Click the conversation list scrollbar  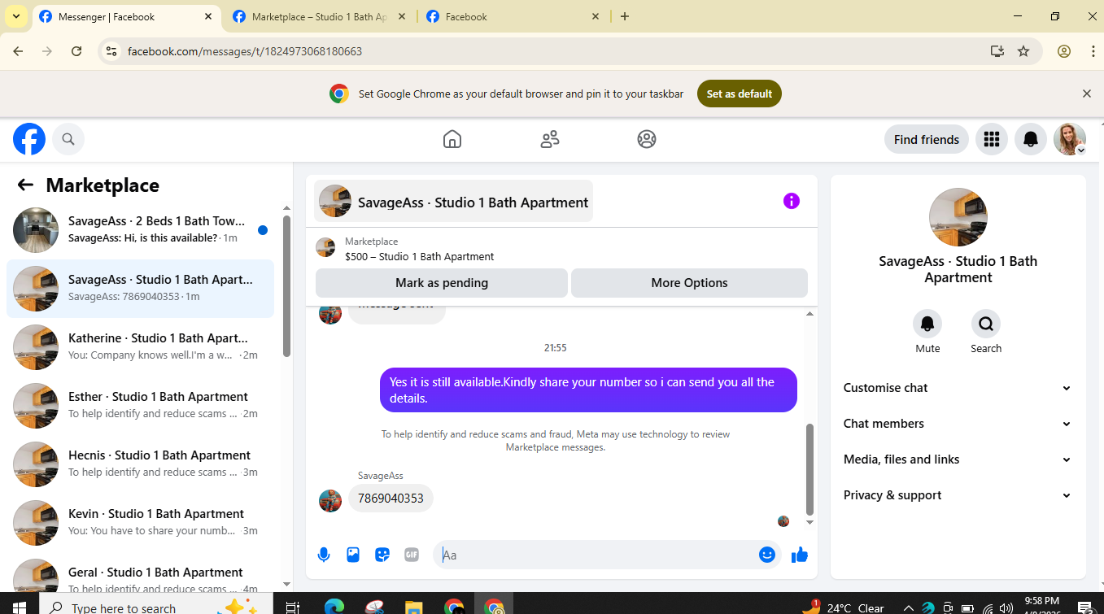286,285
